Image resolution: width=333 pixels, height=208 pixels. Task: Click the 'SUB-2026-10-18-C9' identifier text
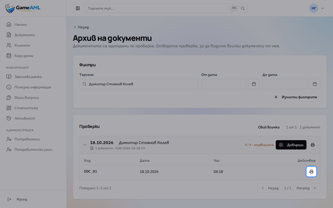pos(130,148)
